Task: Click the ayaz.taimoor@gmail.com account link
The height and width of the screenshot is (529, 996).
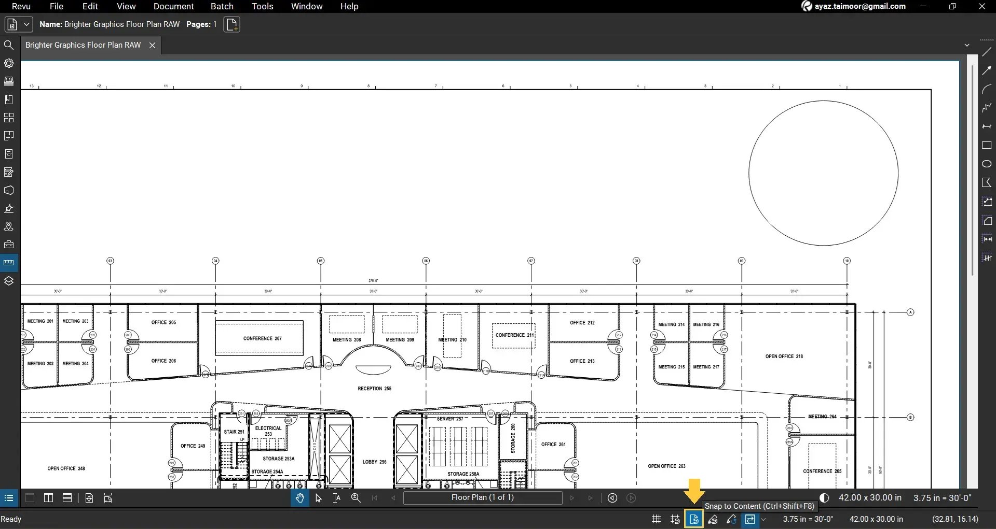Action: tap(859, 6)
